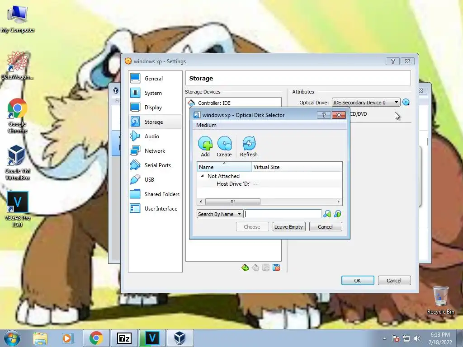The width and height of the screenshot is (463, 347).
Task: Open the General settings section
Action: pos(156,79)
